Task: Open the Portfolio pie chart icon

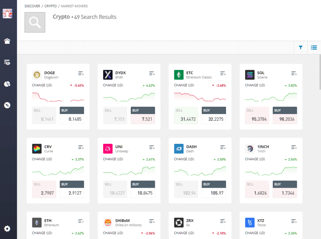Action: (7, 84)
